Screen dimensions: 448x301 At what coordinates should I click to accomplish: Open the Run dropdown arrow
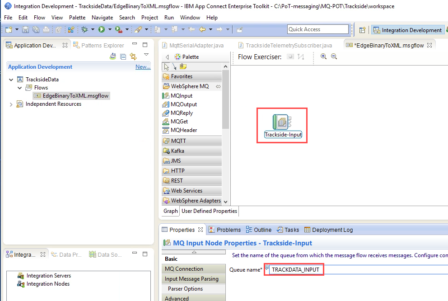[x=110, y=29]
